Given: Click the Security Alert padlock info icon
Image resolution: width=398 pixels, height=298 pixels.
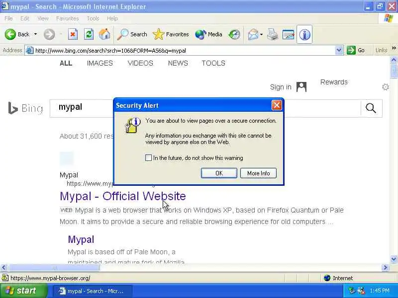Looking at the screenshot, I should point(132,125).
